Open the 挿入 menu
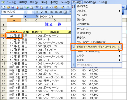Viewport: 127px width, 100px height. (x=44, y=2)
